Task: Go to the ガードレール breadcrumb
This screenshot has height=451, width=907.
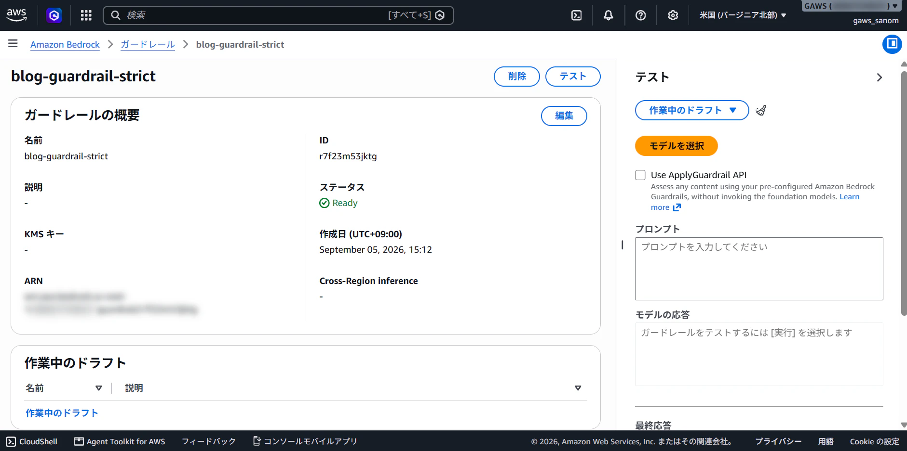Action: (148, 44)
